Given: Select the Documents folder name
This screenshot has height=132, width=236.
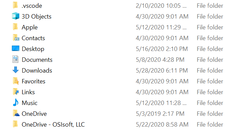Looking at the screenshot, I should (37, 60).
